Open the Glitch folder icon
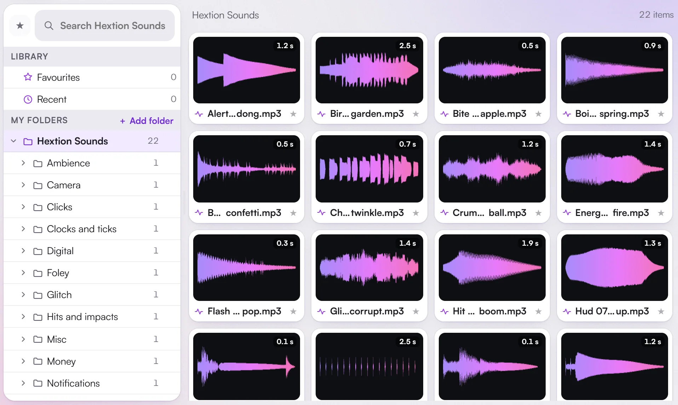 [38, 295]
